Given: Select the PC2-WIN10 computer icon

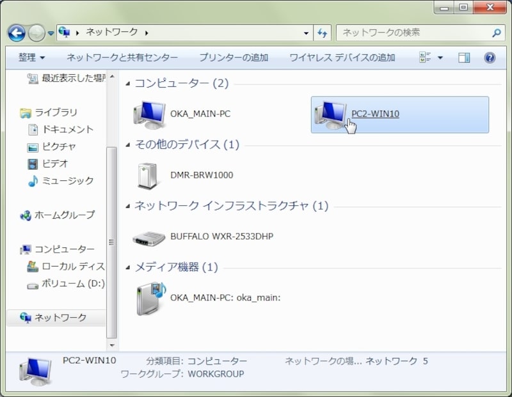Looking at the screenshot, I should 330,114.
